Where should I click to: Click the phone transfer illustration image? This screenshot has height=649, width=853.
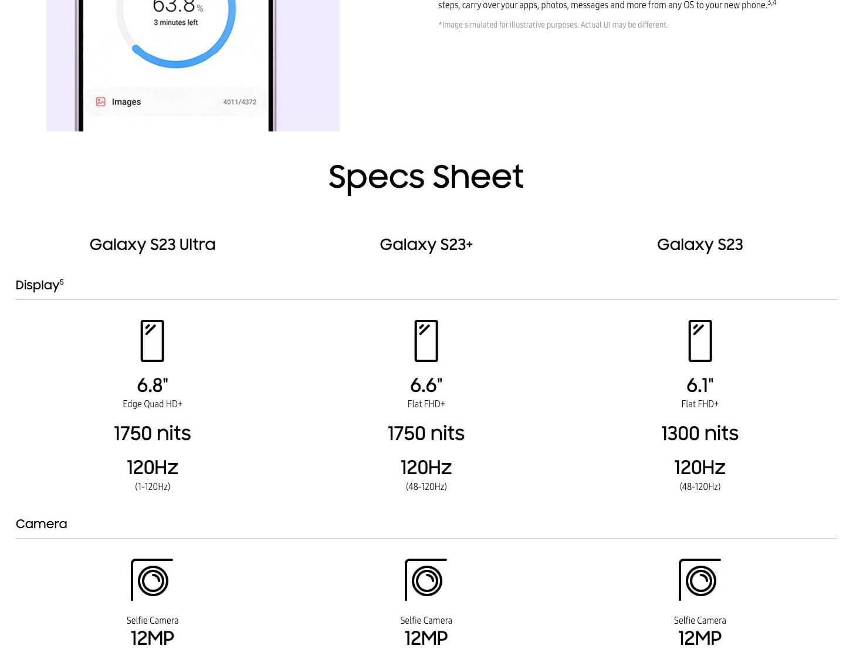193,66
